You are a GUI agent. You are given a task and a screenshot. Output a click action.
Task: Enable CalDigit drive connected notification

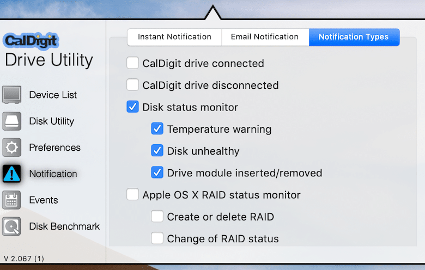pos(132,63)
